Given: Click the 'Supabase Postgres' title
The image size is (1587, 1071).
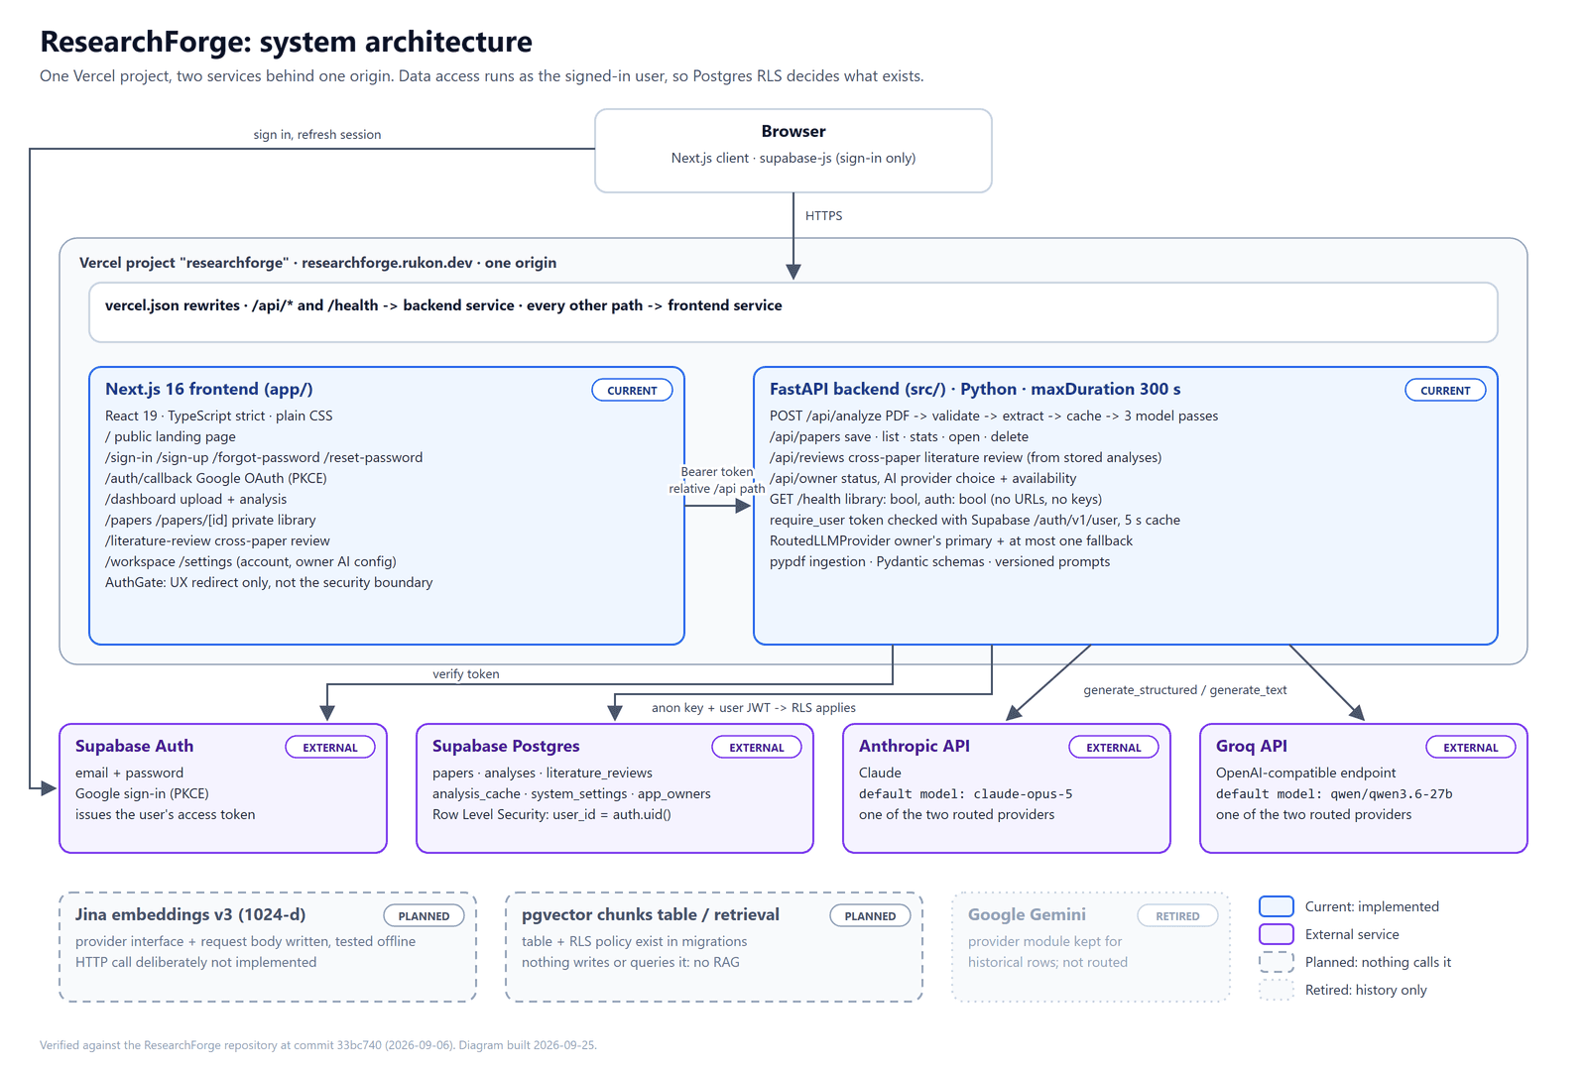Looking at the screenshot, I should coord(506,746).
